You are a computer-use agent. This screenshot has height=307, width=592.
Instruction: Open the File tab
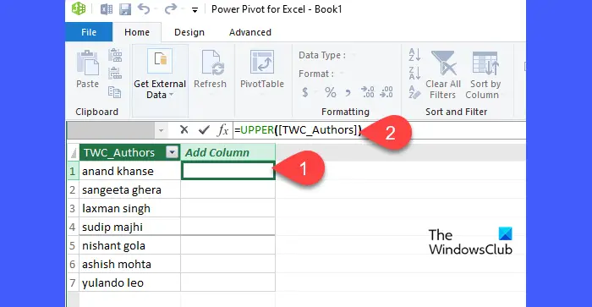coord(89,32)
